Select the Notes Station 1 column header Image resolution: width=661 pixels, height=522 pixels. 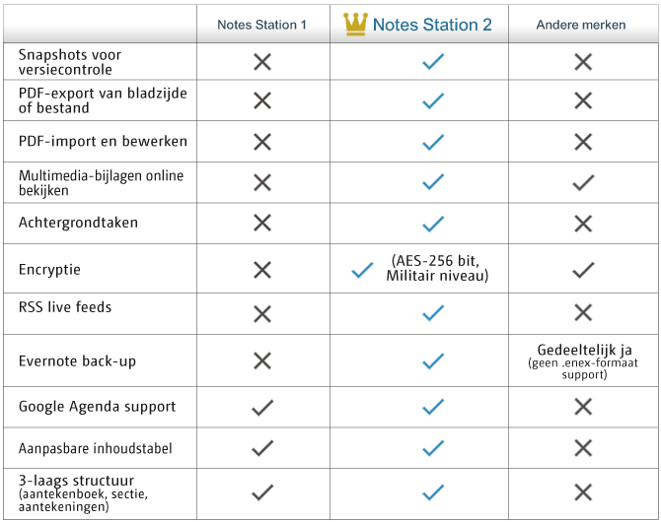(x=262, y=25)
